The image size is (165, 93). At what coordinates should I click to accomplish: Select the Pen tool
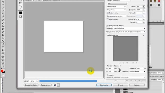(3, 44)
